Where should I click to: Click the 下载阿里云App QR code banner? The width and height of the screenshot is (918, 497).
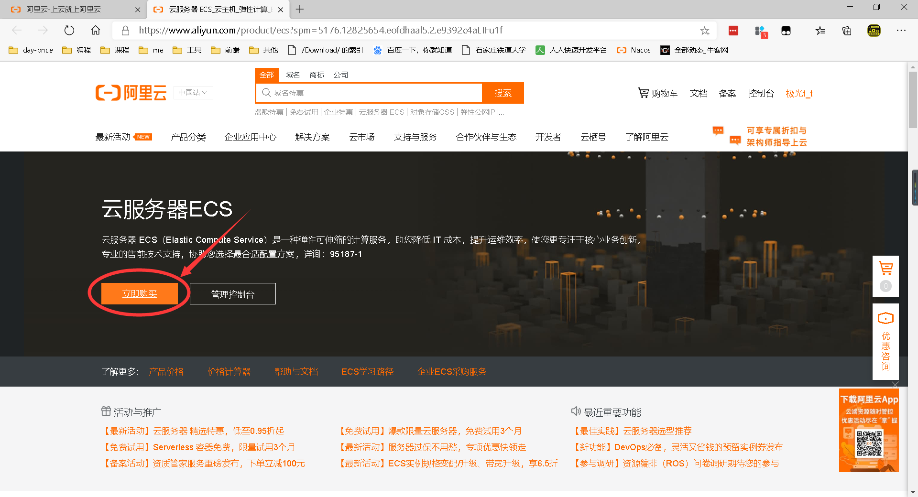tap(869, 431)
